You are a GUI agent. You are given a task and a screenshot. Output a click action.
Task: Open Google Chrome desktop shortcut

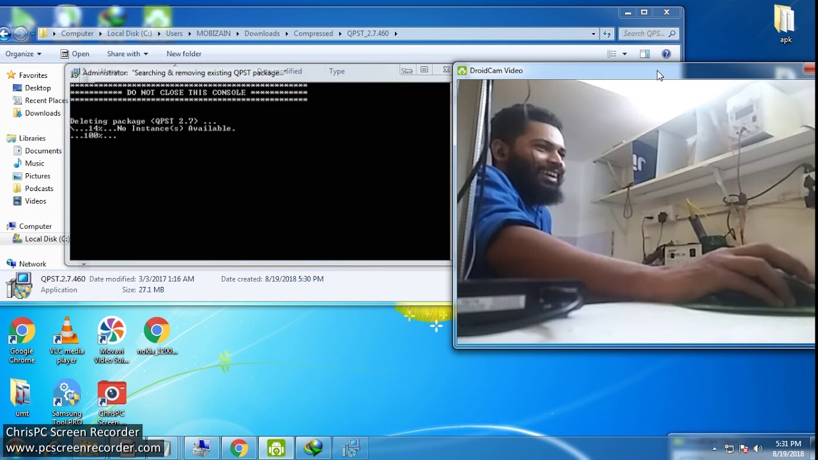(22, 341)
